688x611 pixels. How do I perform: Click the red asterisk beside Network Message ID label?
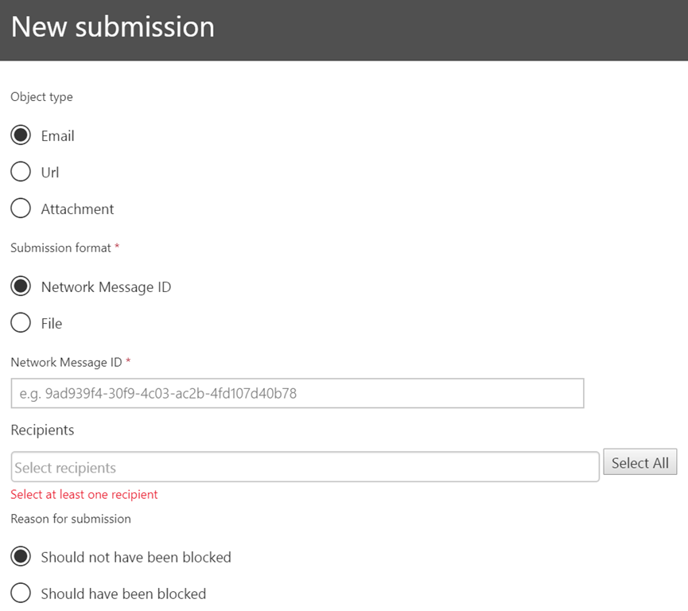click(x=128, y=362)
